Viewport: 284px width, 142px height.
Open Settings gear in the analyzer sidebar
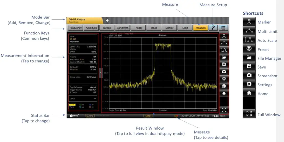point(224,79)
